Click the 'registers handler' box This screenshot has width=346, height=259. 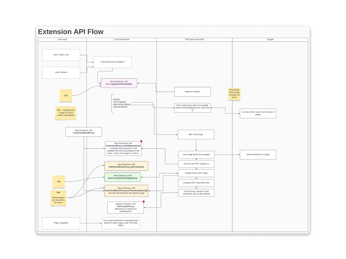[x=192, y=92]
